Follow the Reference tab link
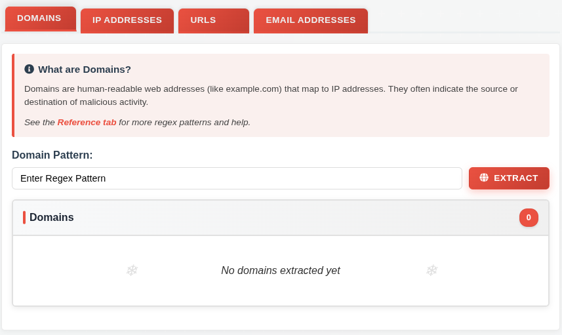 87,123
